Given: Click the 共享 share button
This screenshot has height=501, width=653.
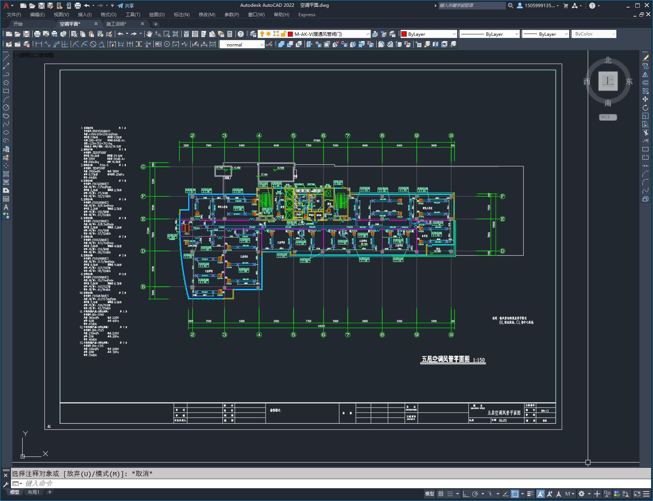Looking at the screenshot, I should coord(126,6).
